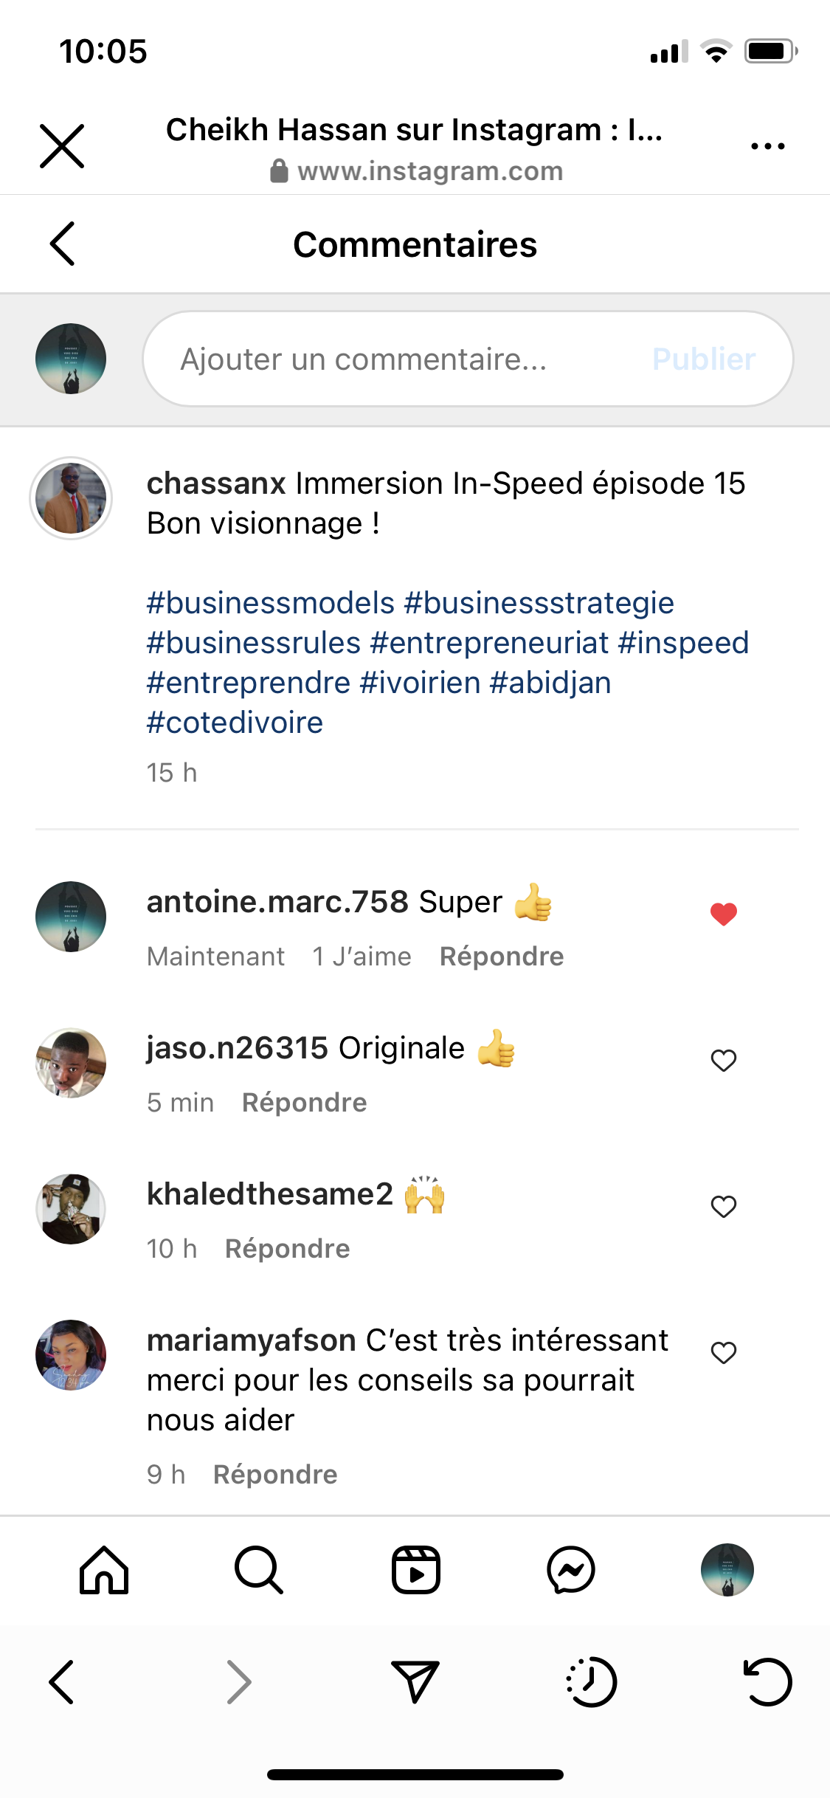Open the three-dots browser options menu

pos(767,146)
